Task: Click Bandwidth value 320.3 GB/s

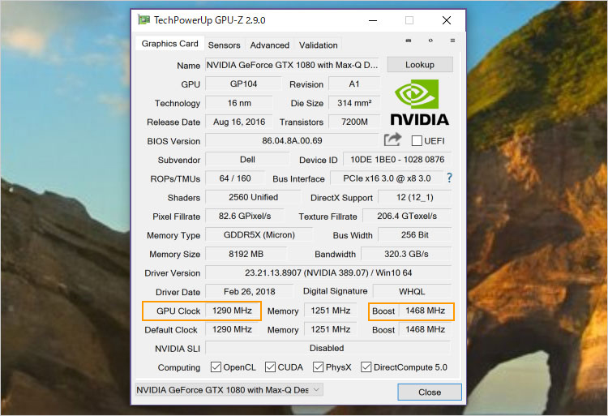Action: pyautogui.click(x=406, y=254)
